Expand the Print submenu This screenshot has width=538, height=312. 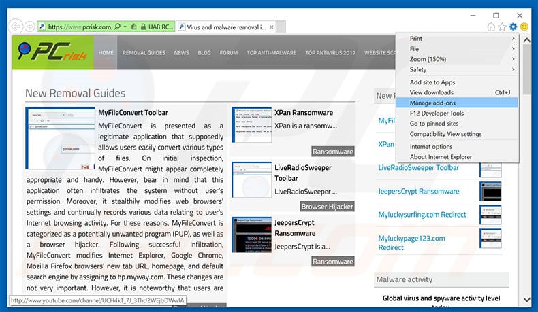[x=457, y=38]
